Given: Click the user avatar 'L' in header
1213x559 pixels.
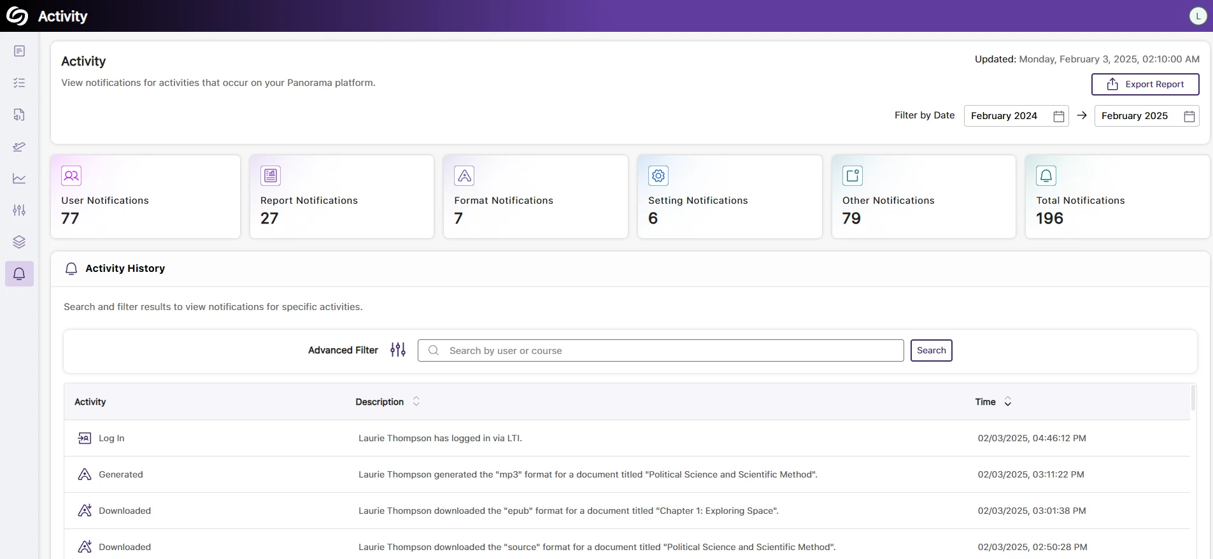Looking at the screenshot, I should click(1198, 16).
